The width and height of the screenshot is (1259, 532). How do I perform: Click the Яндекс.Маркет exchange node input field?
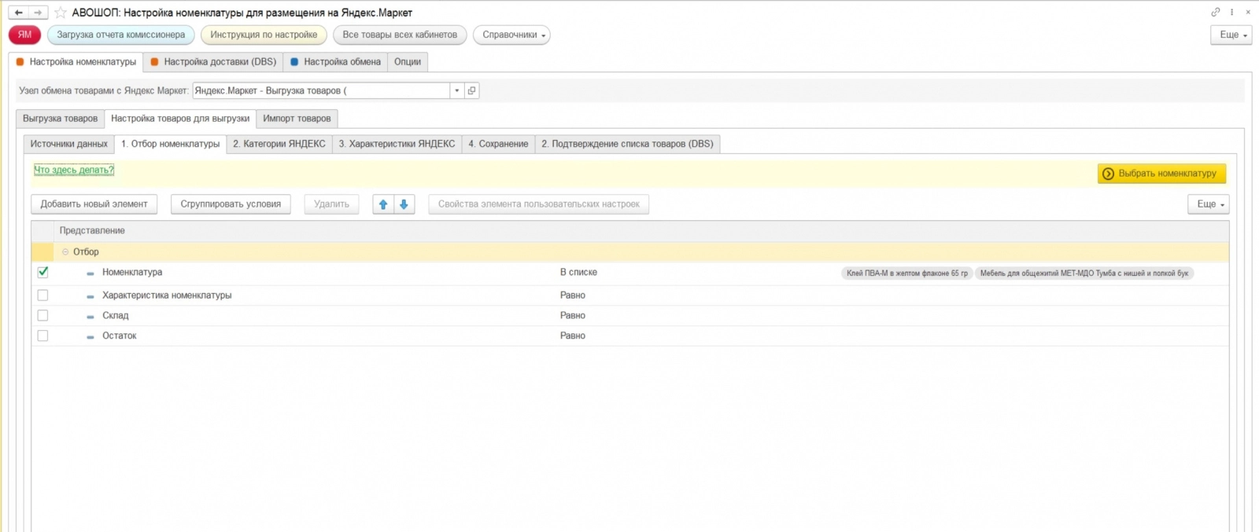click(x=321, y=90)
